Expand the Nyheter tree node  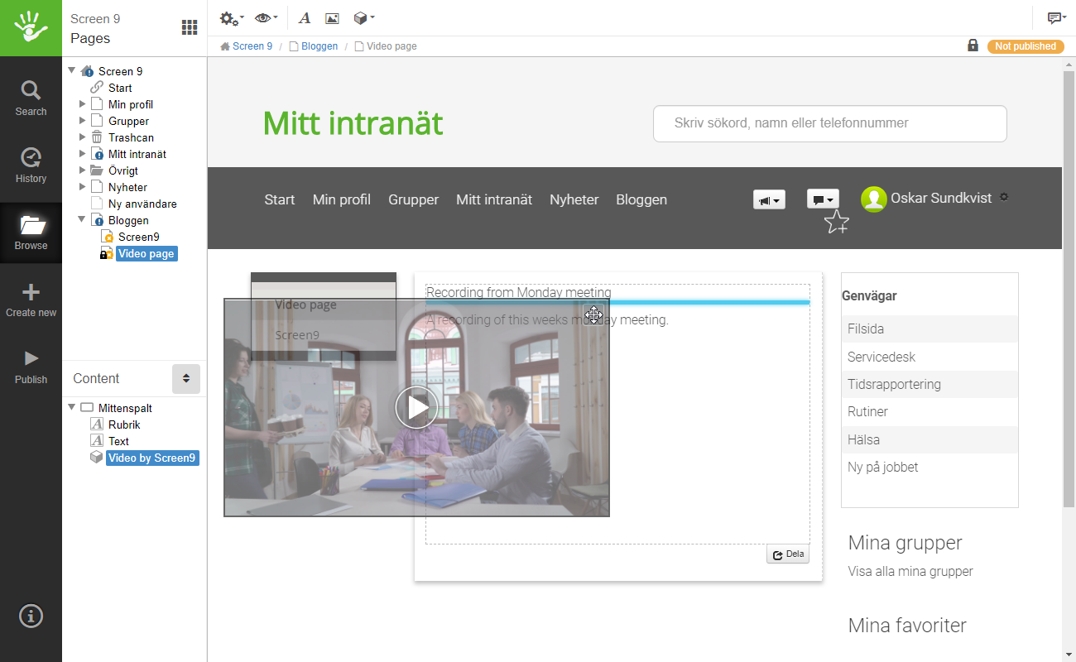point(82,187)
